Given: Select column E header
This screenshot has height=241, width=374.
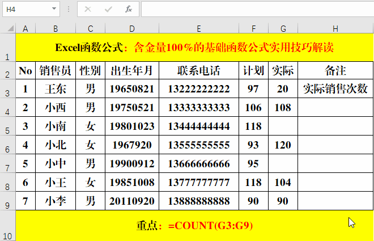Looking at the screenshot, I should pos(199,28).
